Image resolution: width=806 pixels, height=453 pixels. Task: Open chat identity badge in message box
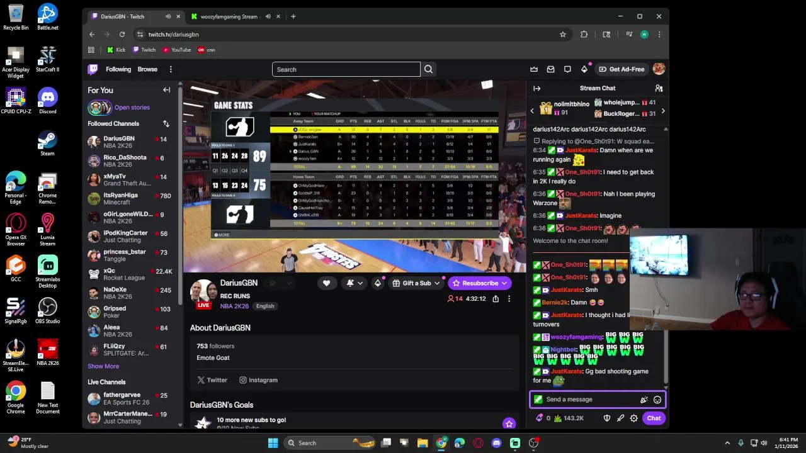tap(538, 400)
